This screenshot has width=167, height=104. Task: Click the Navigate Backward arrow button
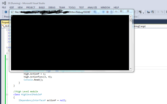6,12
